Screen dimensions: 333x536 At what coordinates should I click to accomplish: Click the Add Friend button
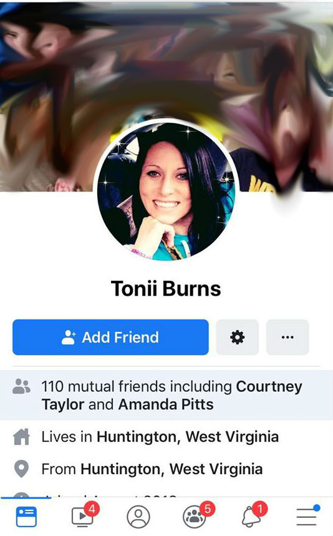click(110, 337)
